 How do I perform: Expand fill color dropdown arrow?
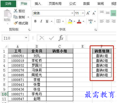pyautogui.click(x=74, y=21)
